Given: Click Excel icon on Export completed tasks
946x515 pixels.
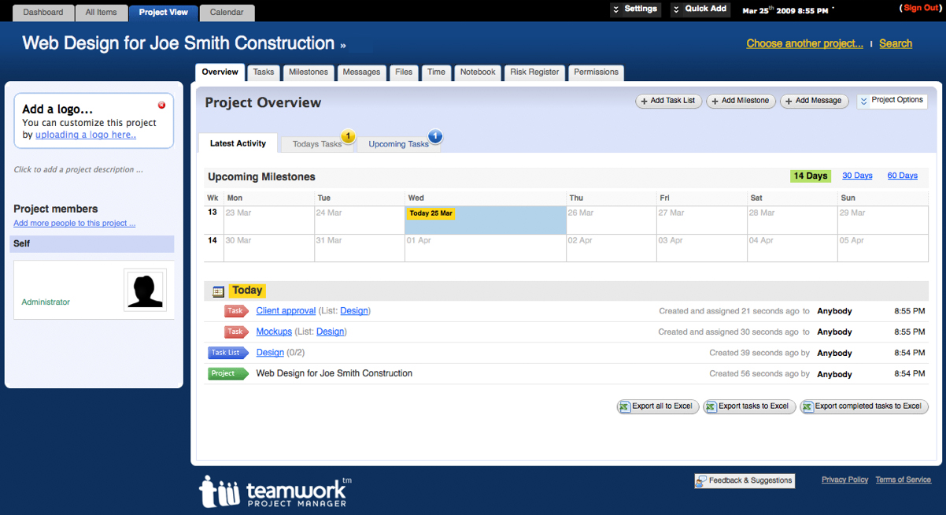Looking at the screenshot, I should pyautogui.click(x=807, y=406).
